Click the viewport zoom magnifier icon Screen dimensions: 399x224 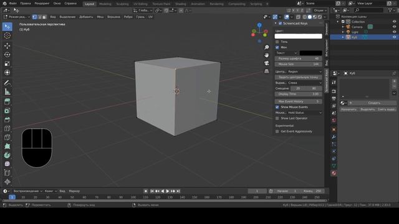[x=266, y=47]
